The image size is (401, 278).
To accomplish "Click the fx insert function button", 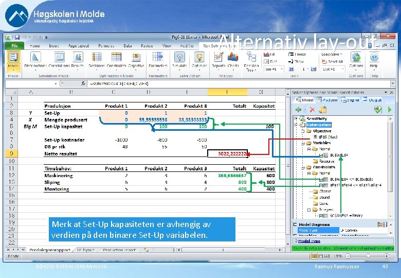I will coord(83,83).
